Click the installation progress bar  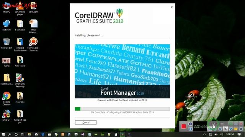click(x=122, y=109)
